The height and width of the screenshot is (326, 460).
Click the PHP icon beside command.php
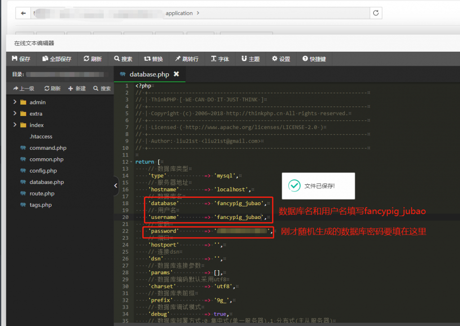(23, 148)
